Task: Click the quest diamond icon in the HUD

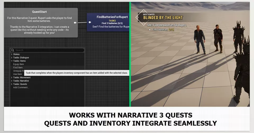Action: point(143,17)
